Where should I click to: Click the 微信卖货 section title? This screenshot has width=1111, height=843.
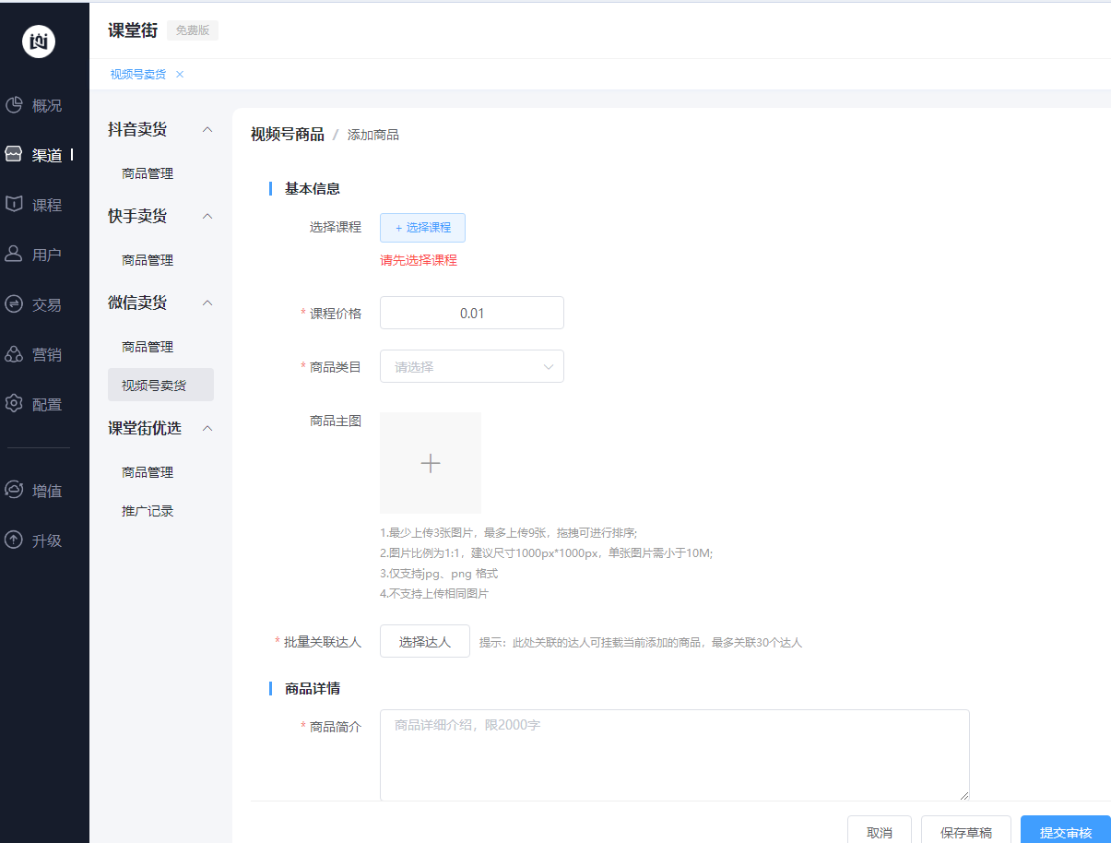coord(137,303)
